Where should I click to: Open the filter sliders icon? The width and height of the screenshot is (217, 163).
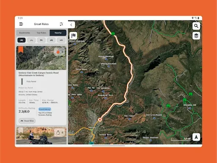click(x=61, y=24)
